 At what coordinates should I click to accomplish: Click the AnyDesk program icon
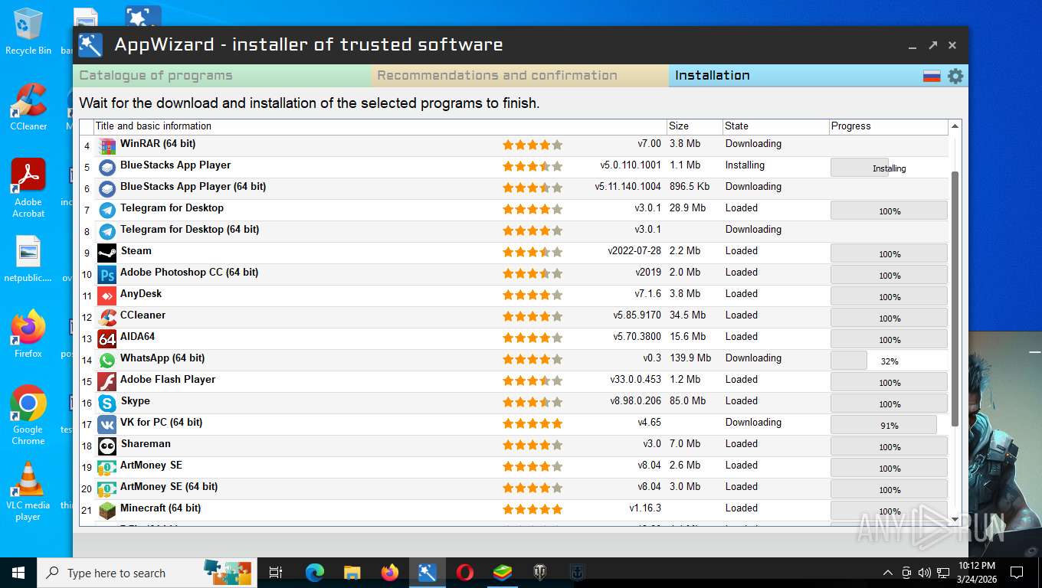[x=107, y=296]
